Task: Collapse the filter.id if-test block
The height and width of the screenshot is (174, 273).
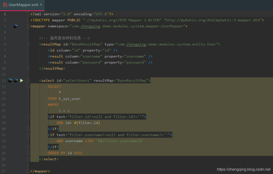Action: point(28,116)
